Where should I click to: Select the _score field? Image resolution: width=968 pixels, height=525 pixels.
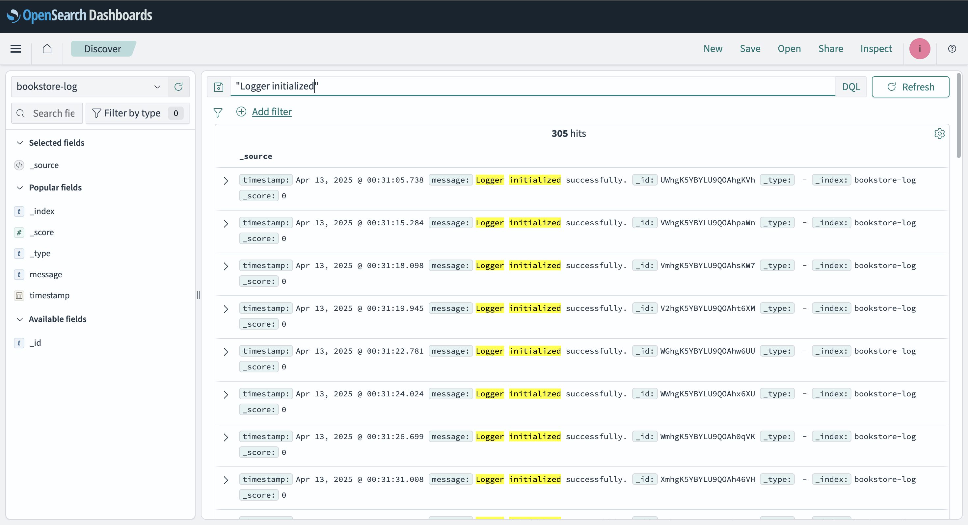coord(41,233)
